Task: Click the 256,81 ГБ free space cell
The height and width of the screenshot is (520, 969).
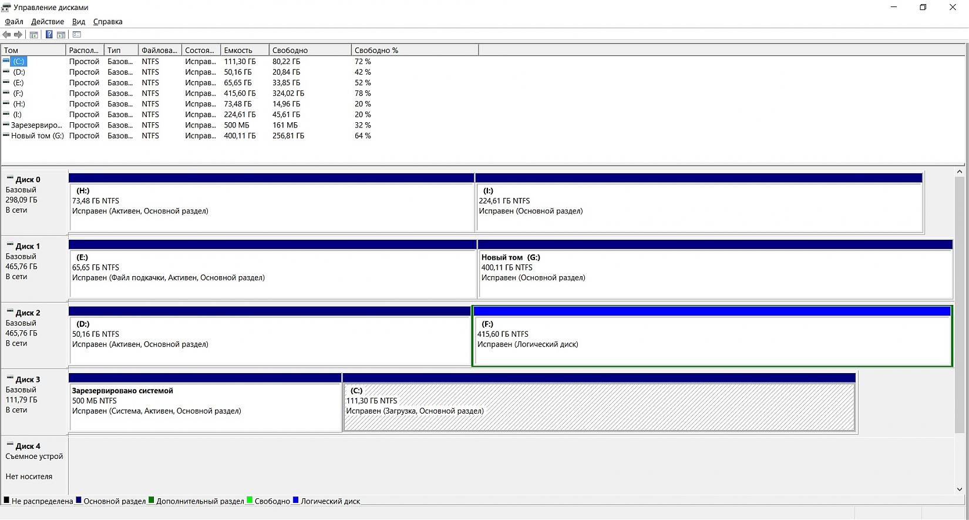Action: tap(288, 135)
